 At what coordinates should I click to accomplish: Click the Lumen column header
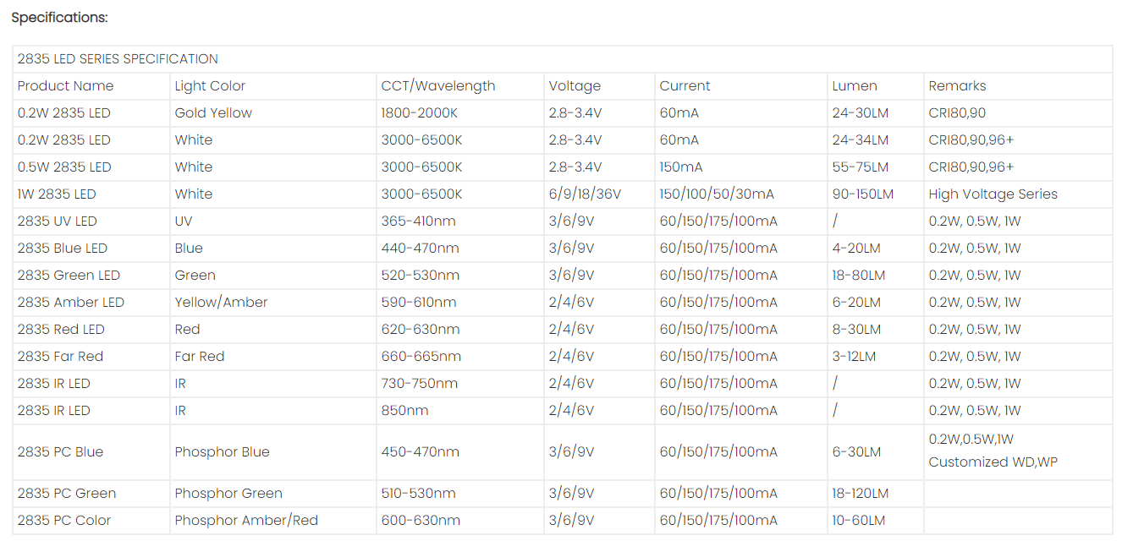855,86
